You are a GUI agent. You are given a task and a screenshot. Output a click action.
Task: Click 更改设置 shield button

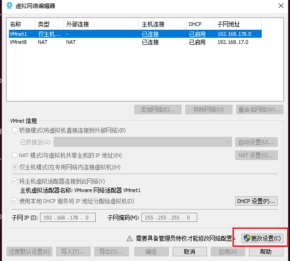(262, 238)
